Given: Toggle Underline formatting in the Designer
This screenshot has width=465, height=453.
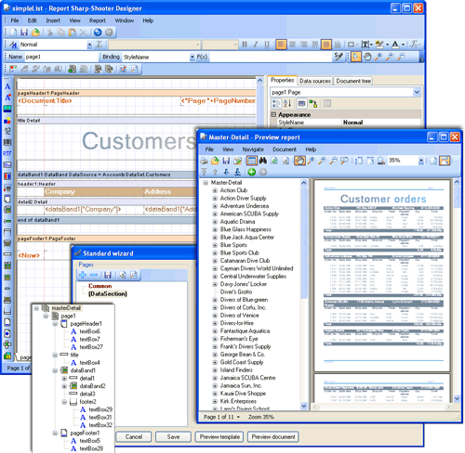Looking at the screenshot, I should coord(267,45).
